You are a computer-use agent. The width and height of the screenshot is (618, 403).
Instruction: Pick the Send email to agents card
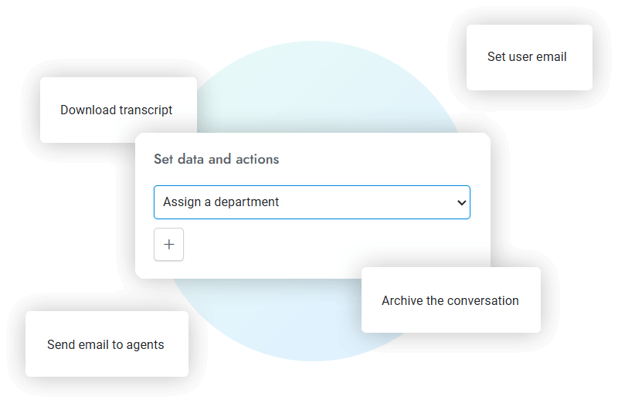pyautogui.click(x=106, y=344)
